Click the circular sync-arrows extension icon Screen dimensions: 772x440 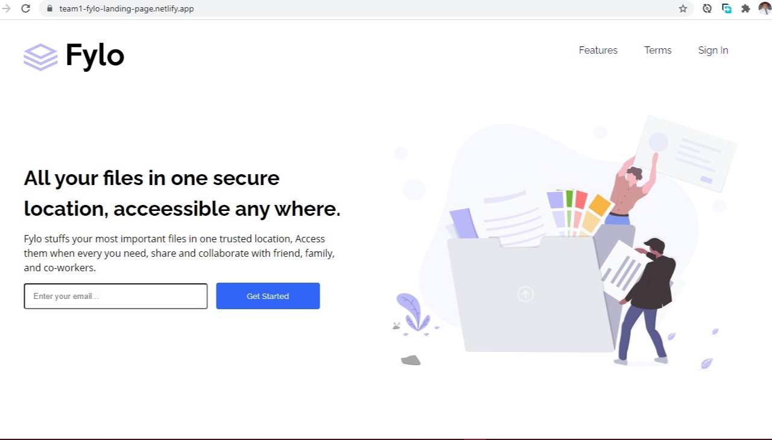pyautogui.click(x=707, y=8)
